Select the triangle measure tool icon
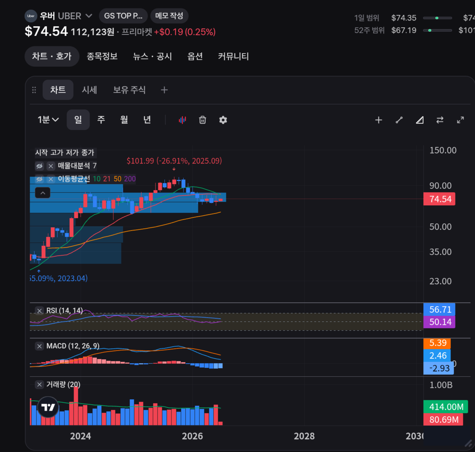The width and height of the screenshot is (475, 452). (420, 120)
